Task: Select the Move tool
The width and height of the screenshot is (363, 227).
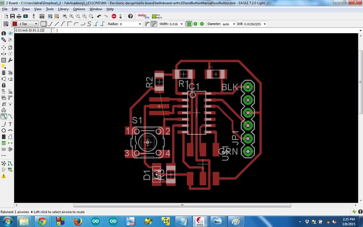Action: (4, 48)
